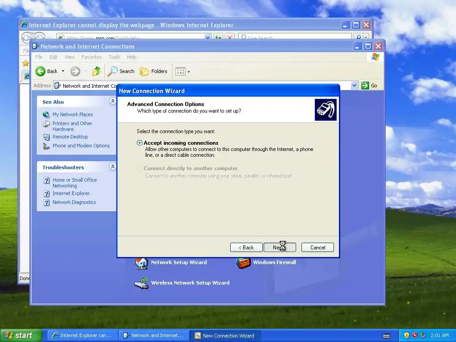This screenshot has height=342, width=456.
Task: Click the Network Diagnostics help icon
Action: 46,203
